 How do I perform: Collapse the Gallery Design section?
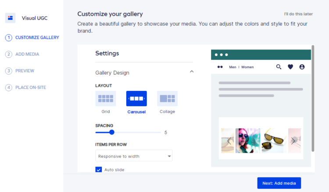[x=192, y=72]
